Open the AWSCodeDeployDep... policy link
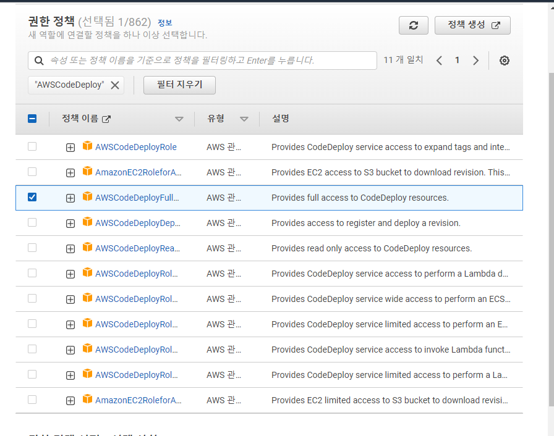 [x=138, y=224]
